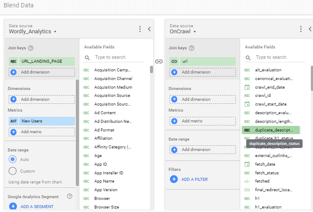
Task: Add metric in Wordly_Analytics Metrics
Action: 42,132
